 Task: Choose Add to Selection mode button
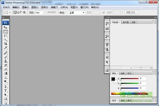[18, 12]
